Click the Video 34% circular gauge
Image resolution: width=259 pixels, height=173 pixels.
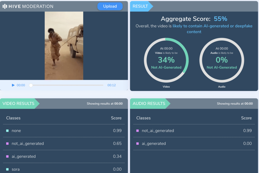pyautogui.click(x=166, y=60)
